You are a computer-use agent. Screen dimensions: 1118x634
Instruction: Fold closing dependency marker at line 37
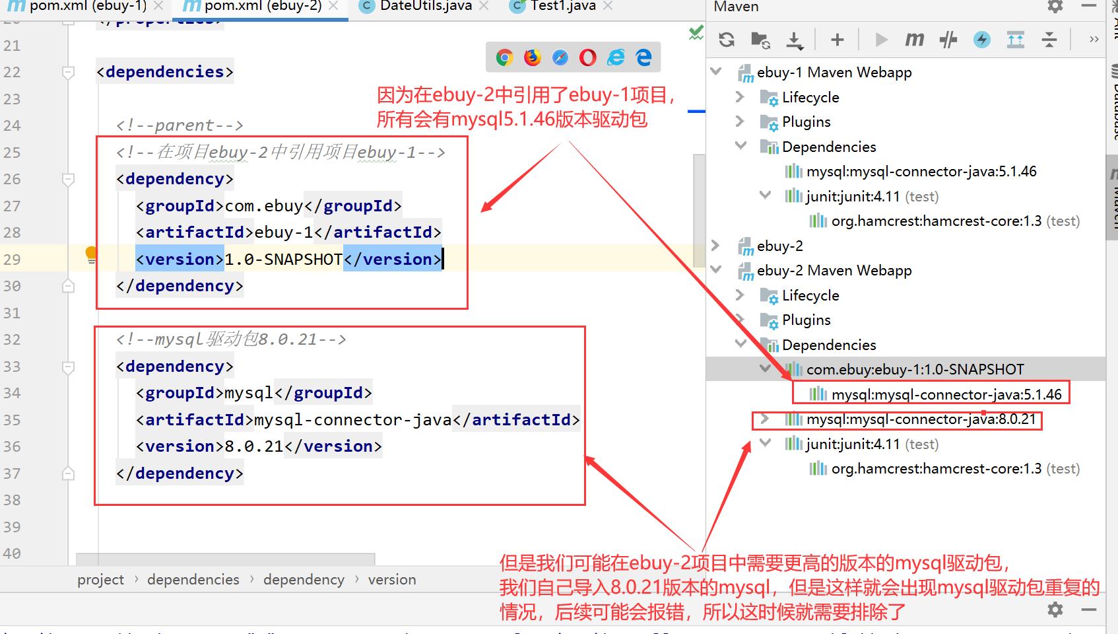click(68, 474)
